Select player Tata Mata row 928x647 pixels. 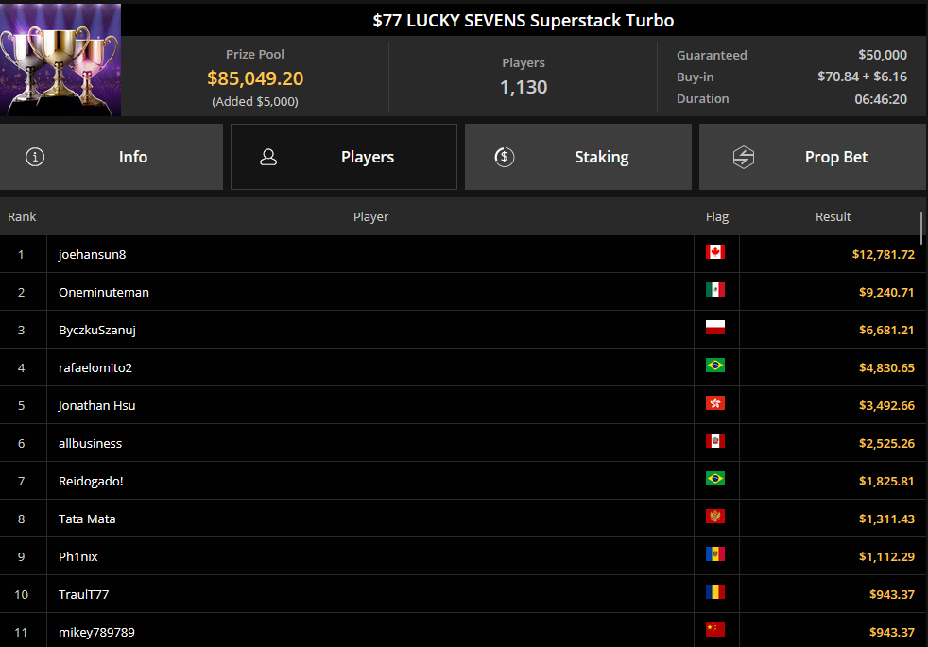pos(463,519)
